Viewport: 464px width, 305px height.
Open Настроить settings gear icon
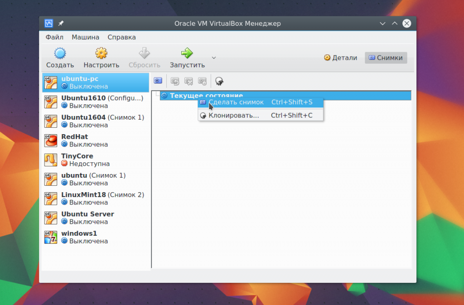101,53
